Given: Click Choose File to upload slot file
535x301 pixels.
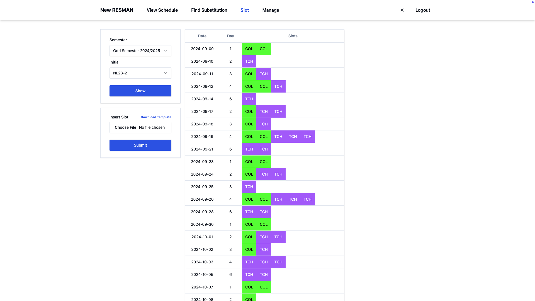Looking at the screenshot, I should [x=125, y=127].
